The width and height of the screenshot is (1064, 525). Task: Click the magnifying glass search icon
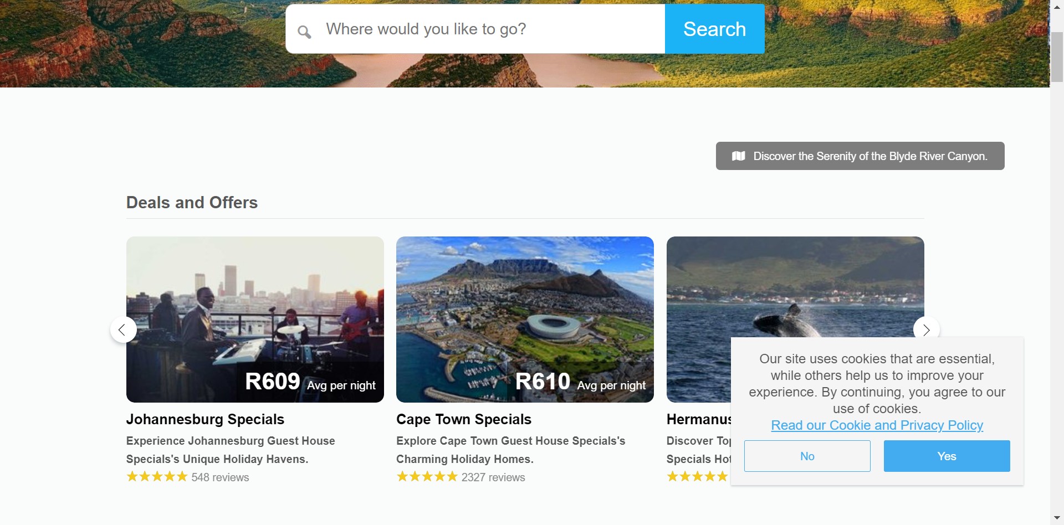pos(304,32)
